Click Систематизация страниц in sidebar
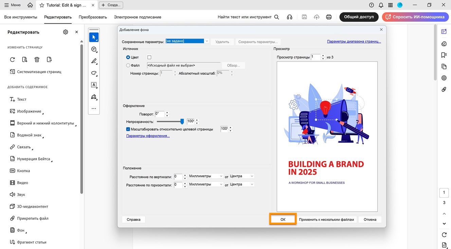Viewport: 451px width, 249px height. (x=35, y=72)
